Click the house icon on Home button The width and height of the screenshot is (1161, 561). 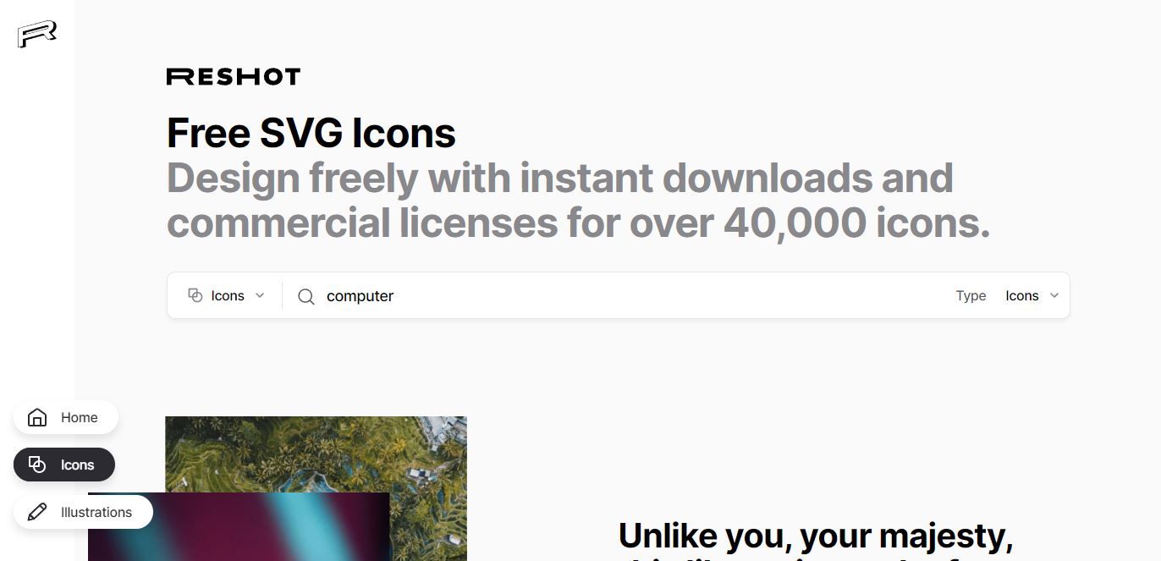pyautogui.click(x=37, y=417)
